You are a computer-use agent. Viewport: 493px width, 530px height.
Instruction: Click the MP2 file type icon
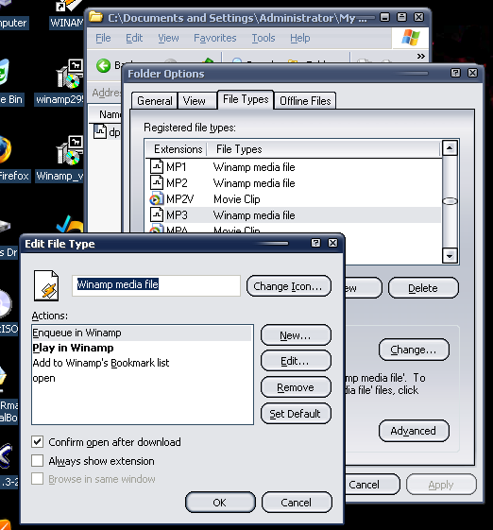[x=157, y=183]
